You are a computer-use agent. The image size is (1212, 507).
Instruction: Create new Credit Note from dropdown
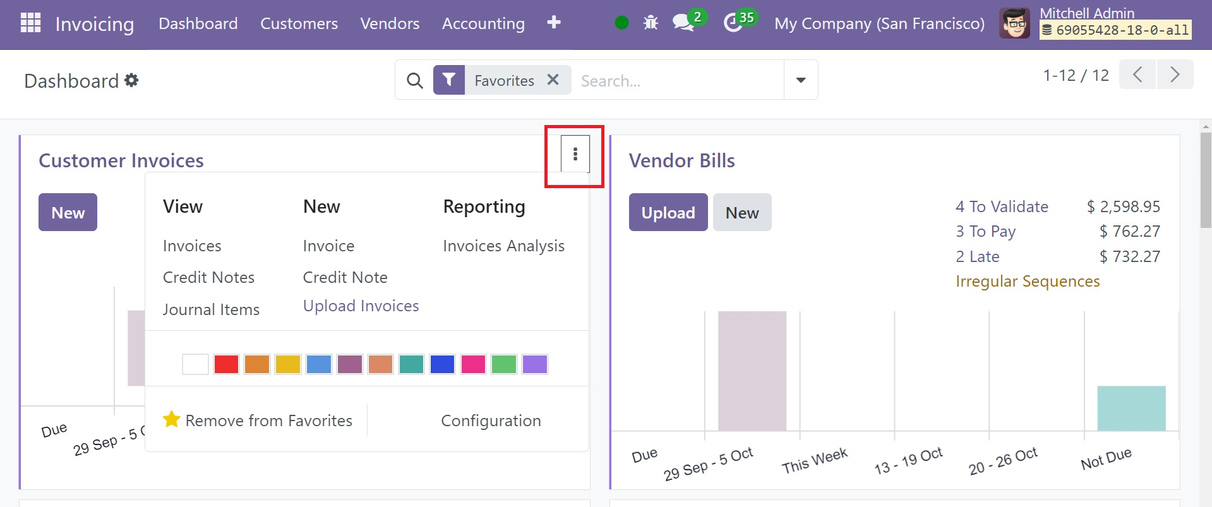pos(345,277)
